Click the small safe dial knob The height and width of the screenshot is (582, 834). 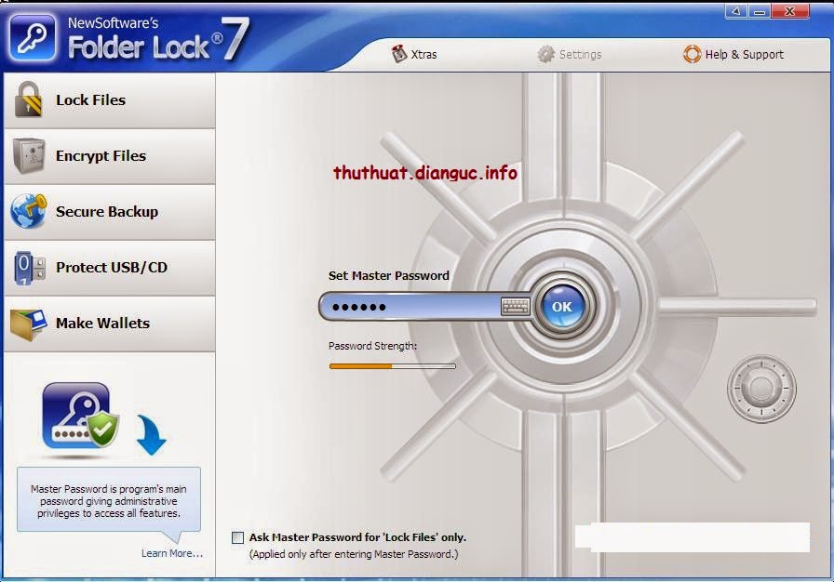(761, 389)
